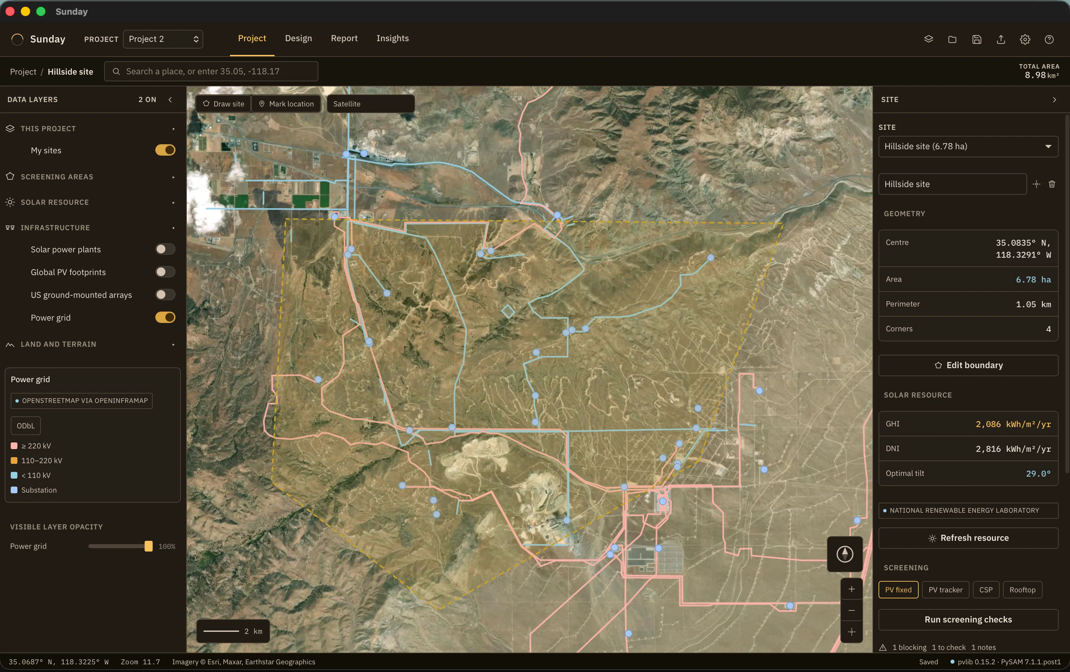This screenshot has height=672, width=1070.
Task: Delete site using the trash icon
Action: coord(1052,184)
